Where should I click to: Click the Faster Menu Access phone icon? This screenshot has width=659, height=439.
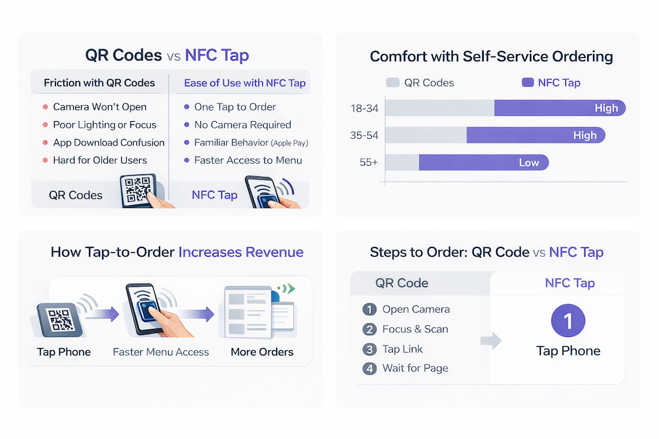pyautogui.click(x=148, y=311)
